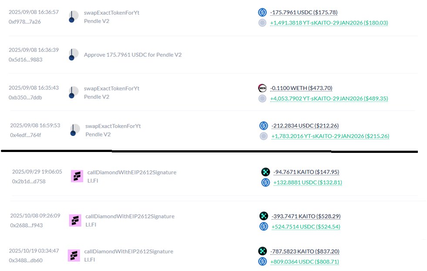Follow the +132.8881 USDC received link
This screenshot has height=271, width=427.
tap(307, 182)
